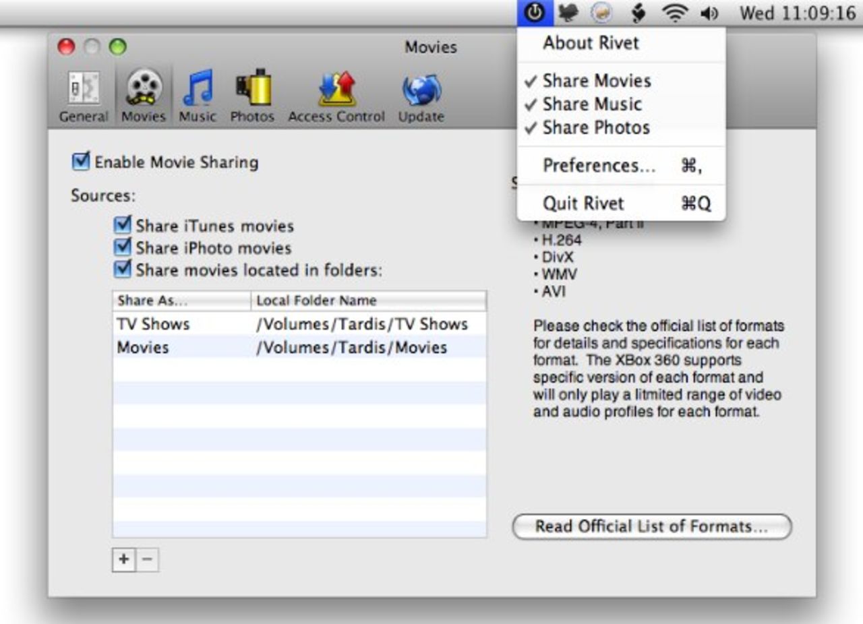
Task: Select the TV Shows folder row
Action: (x=299, y=324)
